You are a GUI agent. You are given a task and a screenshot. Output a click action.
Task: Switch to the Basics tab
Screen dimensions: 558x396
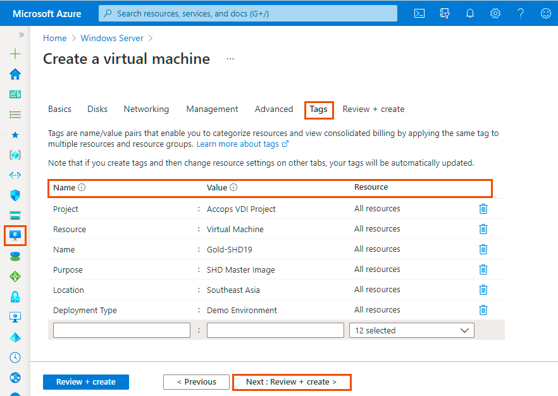click(59, 109)
